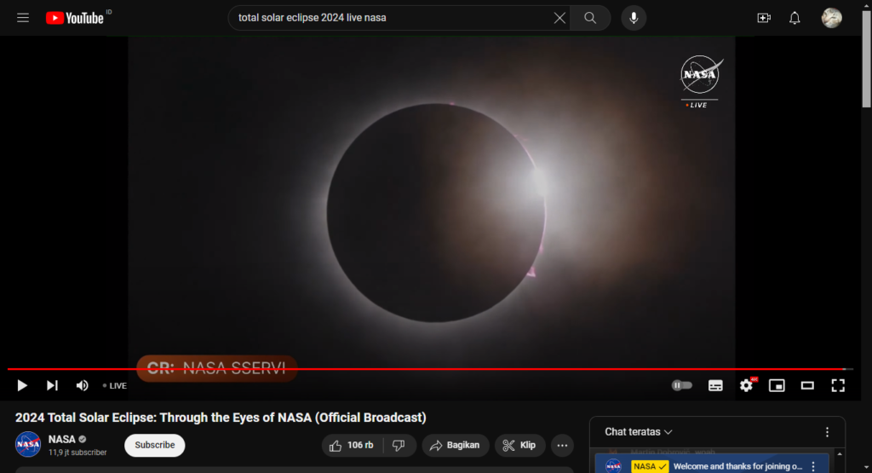Open the Create video icon
The width and height of the screenshot is (872, 473).
tap(763, 18)
